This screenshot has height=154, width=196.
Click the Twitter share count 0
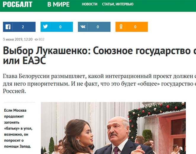pyautogui.click(x=60, y=27)
